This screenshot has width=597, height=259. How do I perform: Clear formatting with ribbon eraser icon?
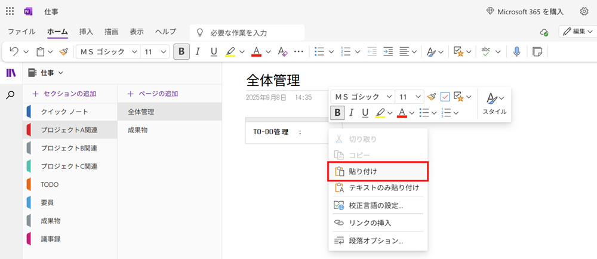point(282,51)
